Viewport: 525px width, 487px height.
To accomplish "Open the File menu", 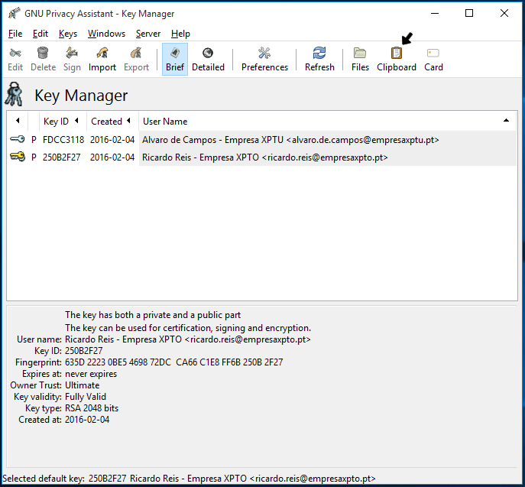I will point(15,34).
